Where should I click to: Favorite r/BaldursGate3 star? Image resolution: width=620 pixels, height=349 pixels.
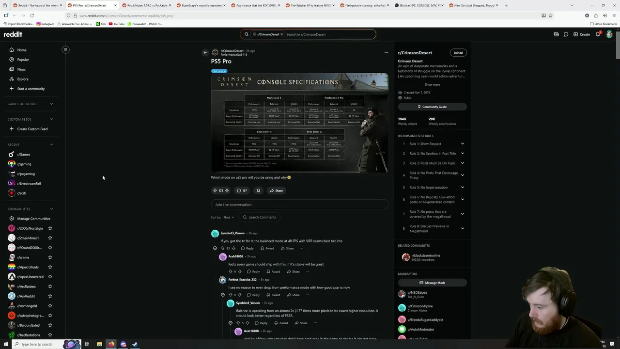(50, 325)
